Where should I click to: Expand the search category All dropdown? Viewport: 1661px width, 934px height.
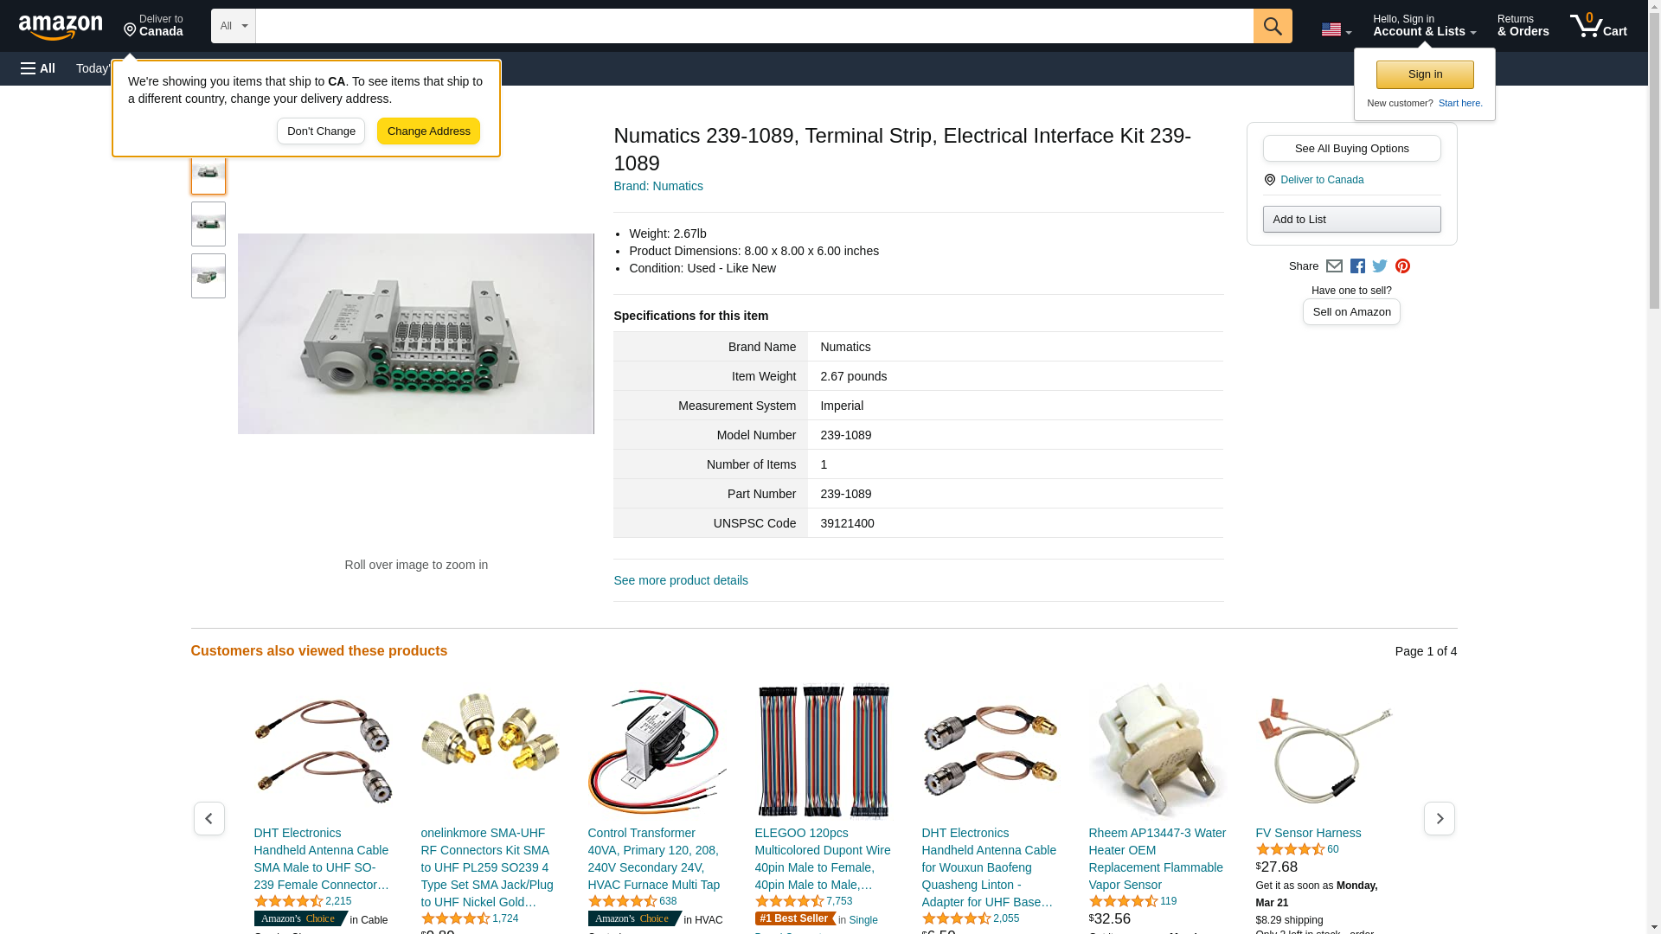pyautogui.click(x=234, y=26)
